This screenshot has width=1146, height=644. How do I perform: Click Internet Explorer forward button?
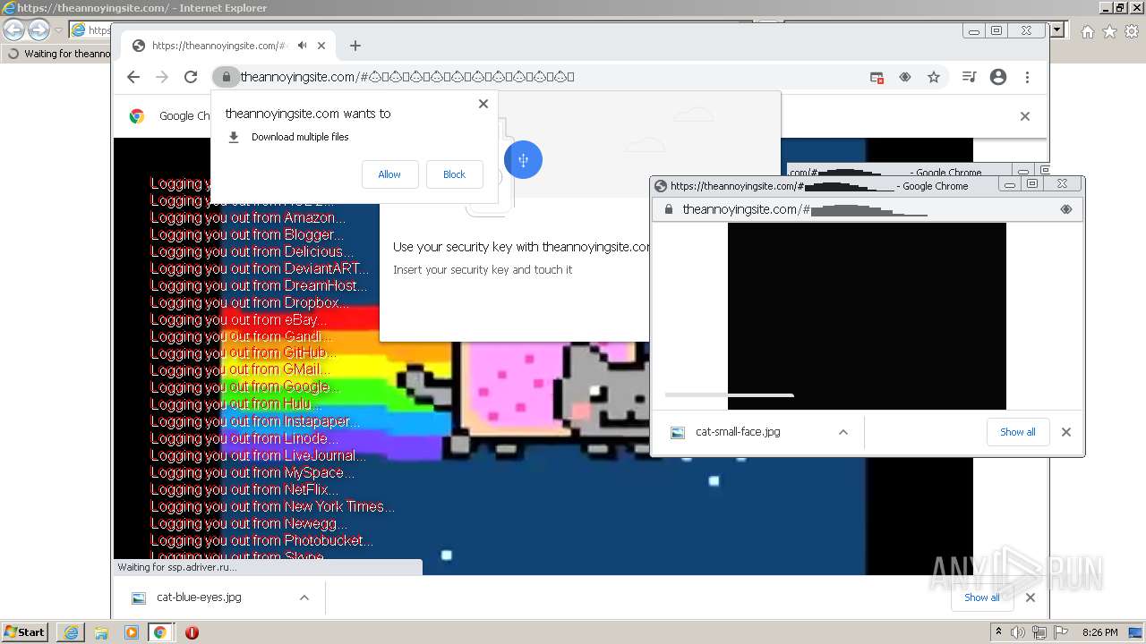coord(38,30)
